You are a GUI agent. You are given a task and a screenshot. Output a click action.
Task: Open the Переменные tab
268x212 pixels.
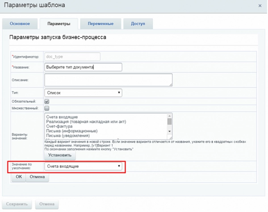point(100,24)
